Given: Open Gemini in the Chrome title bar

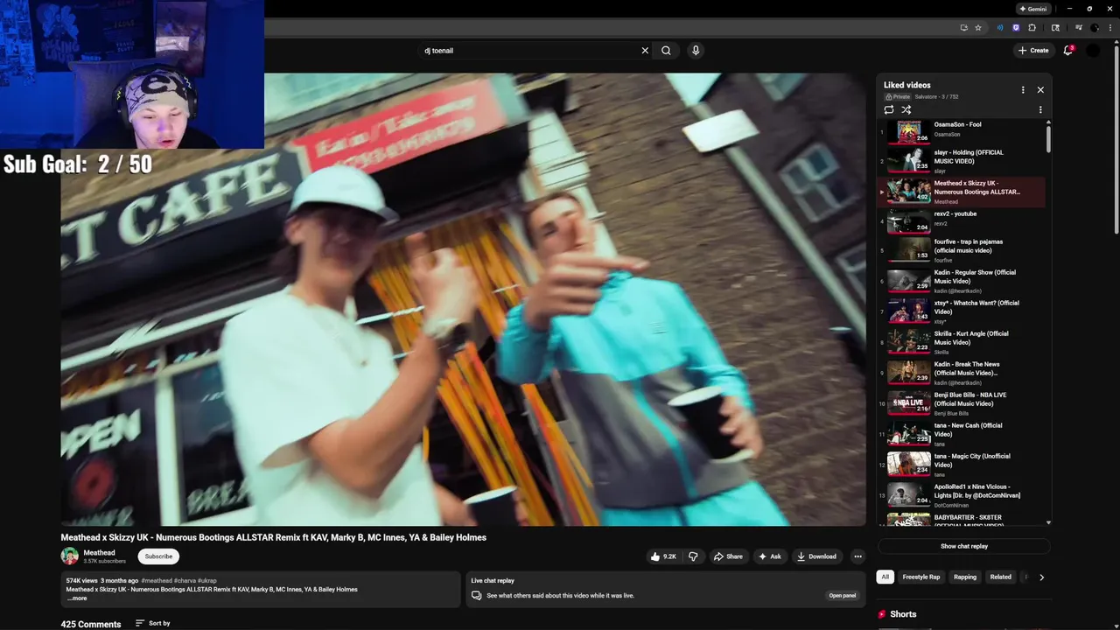Looking at the screenshot, I should [x=1033, y=9].
